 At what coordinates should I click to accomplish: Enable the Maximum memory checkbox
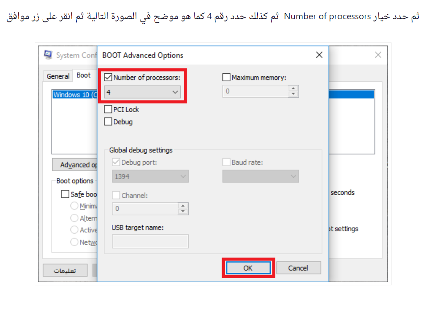click(x=226, y=78)
